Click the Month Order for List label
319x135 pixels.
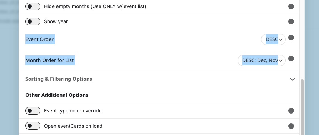pyautogui.click(x=49, y=60)
